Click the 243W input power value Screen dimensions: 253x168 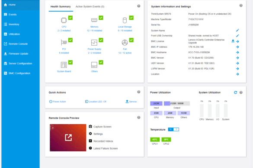point(156,103)
